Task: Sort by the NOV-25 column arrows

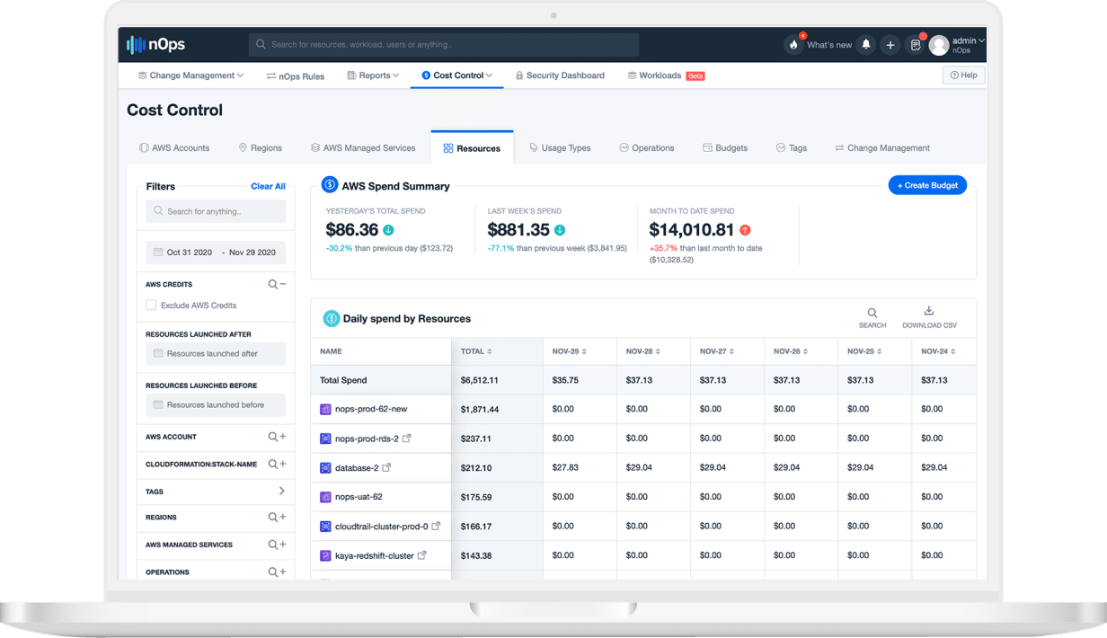Action: (881, 351)
